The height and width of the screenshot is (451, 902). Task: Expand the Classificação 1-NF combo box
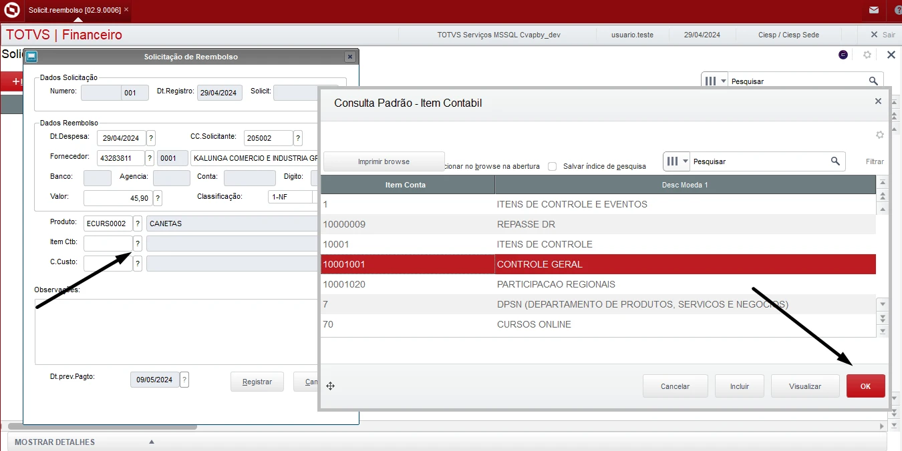tap(315, 197)
